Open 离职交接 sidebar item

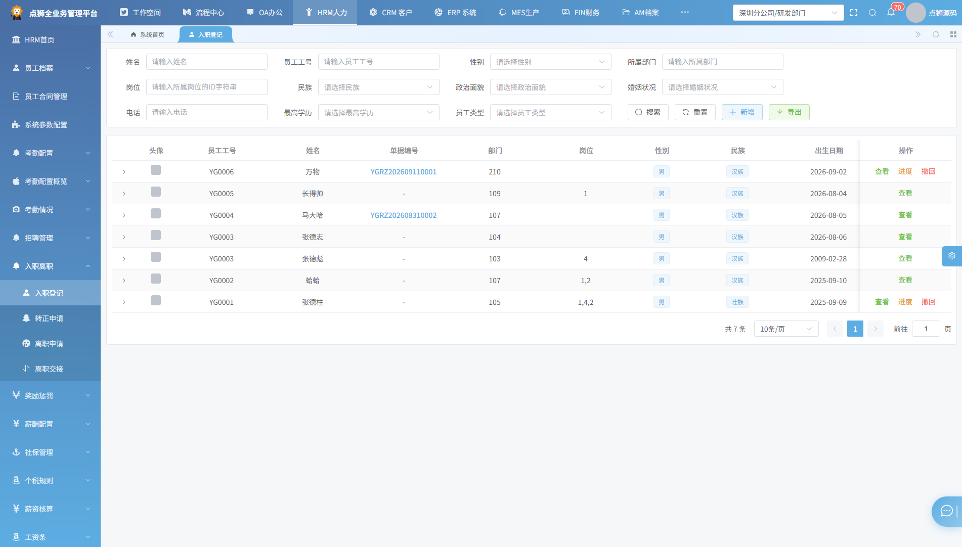click(x=51, y=369)
